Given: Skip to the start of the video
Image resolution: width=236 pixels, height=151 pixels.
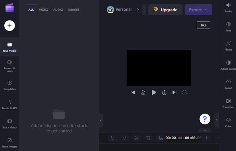Looking at the screenshot, I should tap(133, 92).
